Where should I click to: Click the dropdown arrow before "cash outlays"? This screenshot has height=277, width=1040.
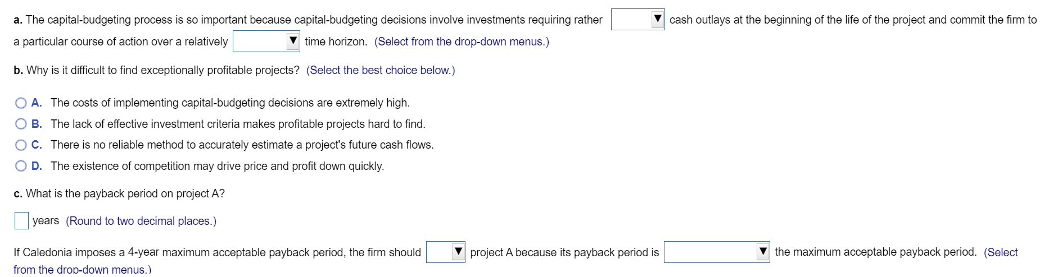pos(657,19)
